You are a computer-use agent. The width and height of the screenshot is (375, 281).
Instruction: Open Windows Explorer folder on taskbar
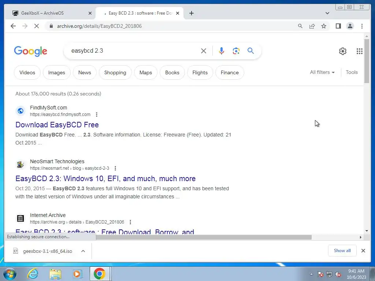point(56,274)
